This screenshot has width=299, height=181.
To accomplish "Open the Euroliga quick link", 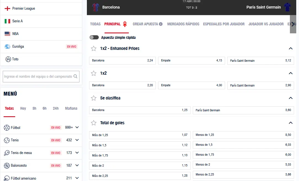I will 41,47.
